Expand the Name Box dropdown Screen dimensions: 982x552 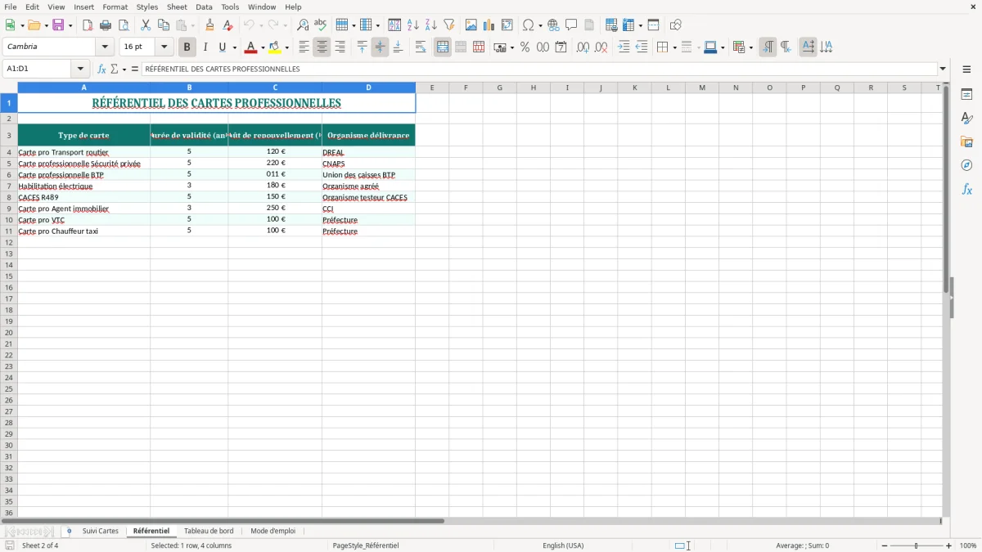click(80, 69)
